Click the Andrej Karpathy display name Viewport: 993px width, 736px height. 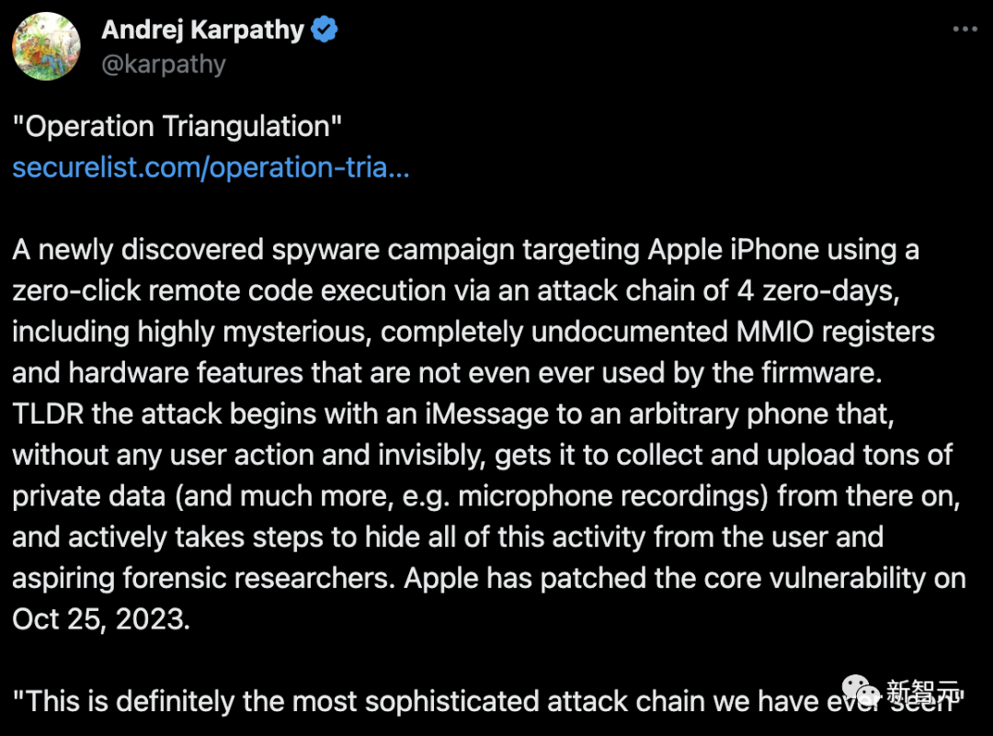202,29
